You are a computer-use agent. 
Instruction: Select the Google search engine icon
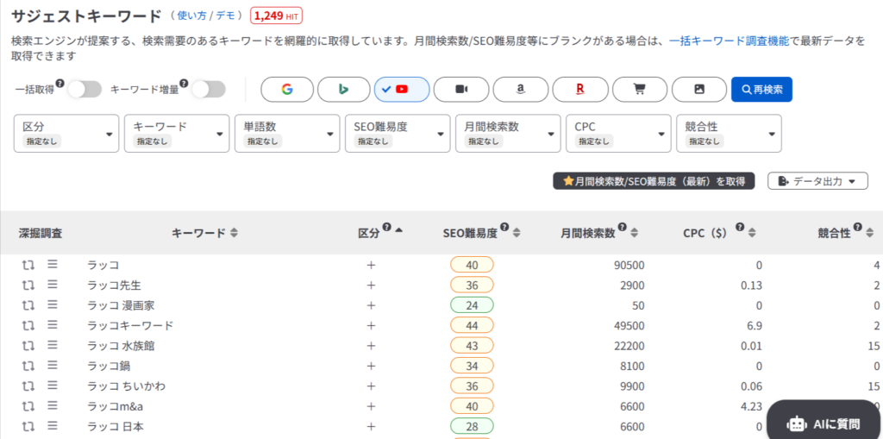click(287, 90)
